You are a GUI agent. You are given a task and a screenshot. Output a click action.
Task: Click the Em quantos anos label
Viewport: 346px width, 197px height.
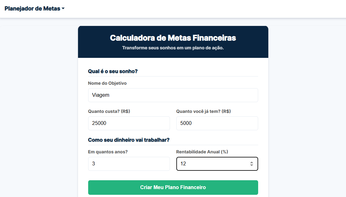[108, 152]
